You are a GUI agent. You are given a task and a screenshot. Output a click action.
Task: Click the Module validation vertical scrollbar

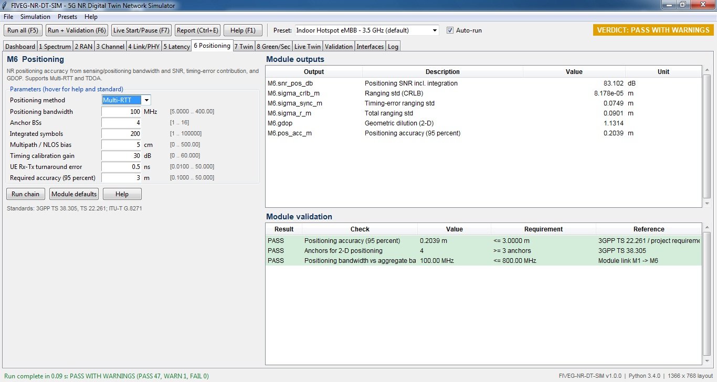pyautogui.click(x=707, y=294)
